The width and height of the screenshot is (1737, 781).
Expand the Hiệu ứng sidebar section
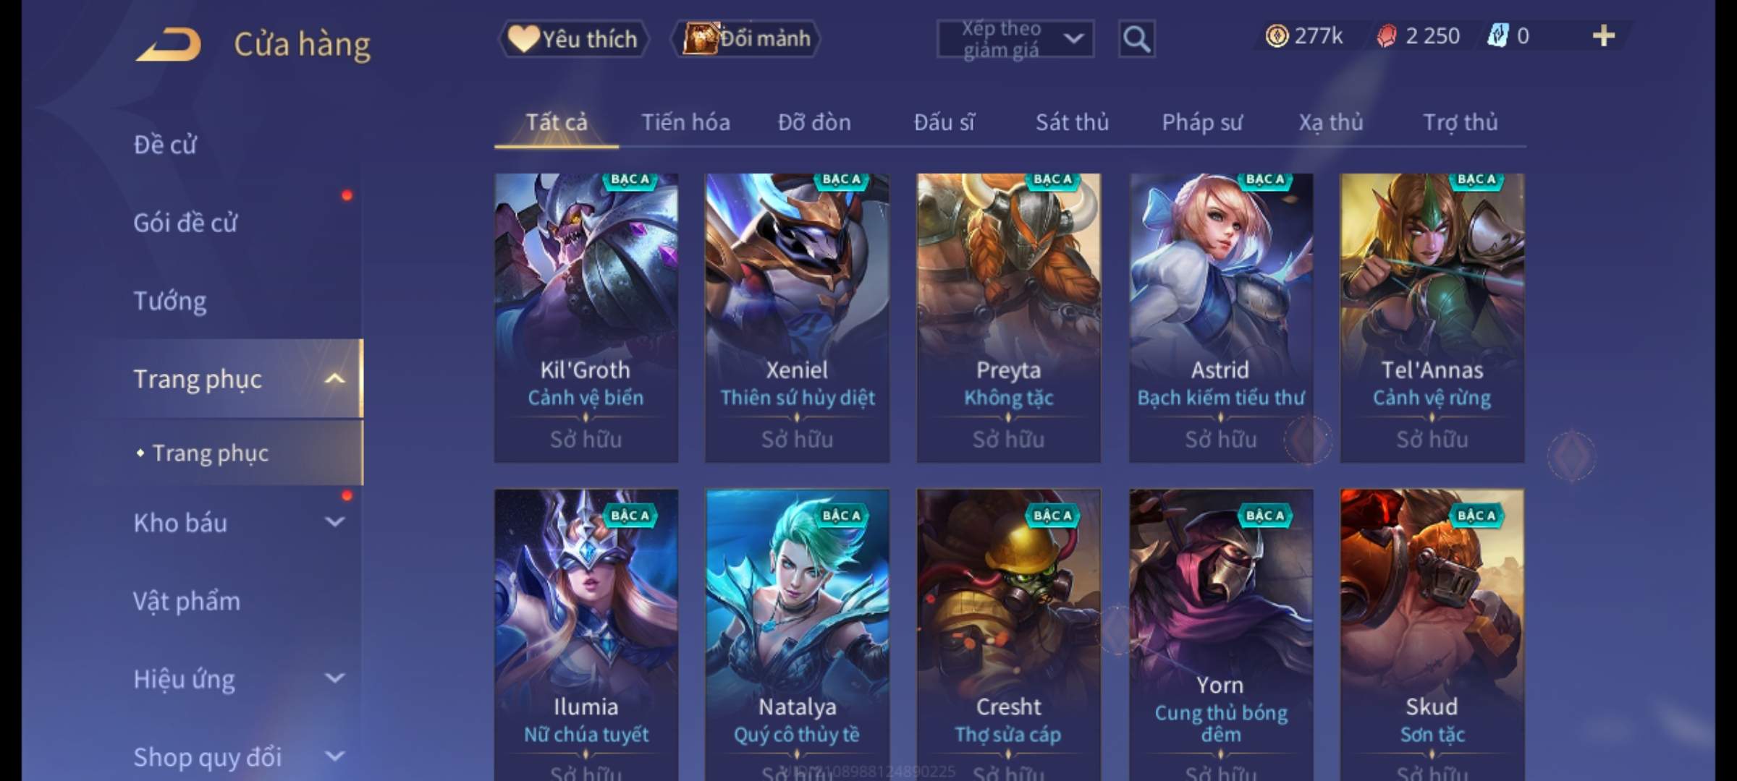[334, 678]
